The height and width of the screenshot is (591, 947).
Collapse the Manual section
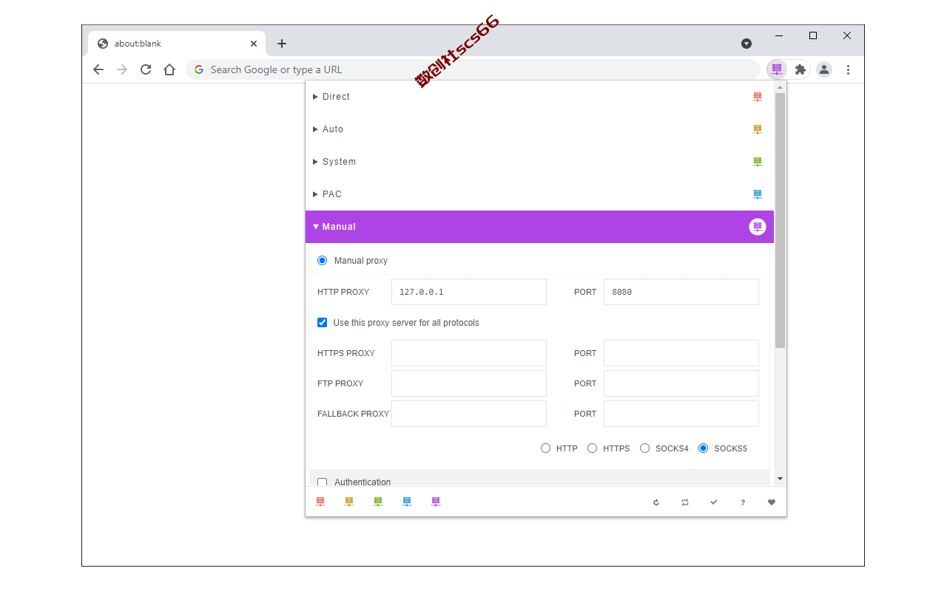(539, 227)
